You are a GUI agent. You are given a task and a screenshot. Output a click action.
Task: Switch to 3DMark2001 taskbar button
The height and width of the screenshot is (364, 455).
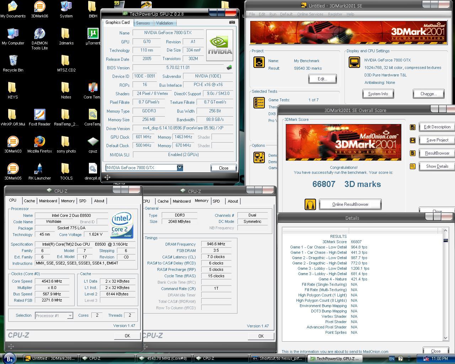[50, 358]
